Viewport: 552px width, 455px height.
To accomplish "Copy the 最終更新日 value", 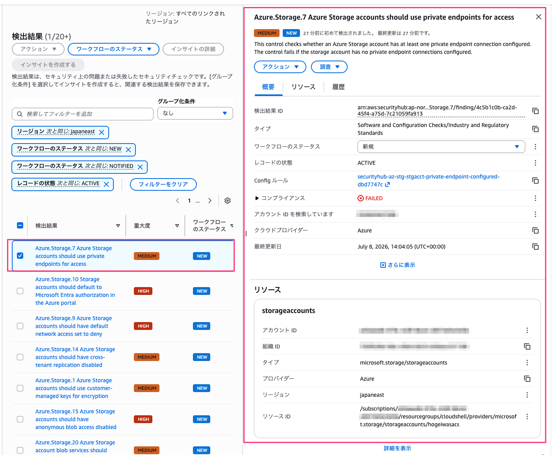I will [x=535, y=247].
